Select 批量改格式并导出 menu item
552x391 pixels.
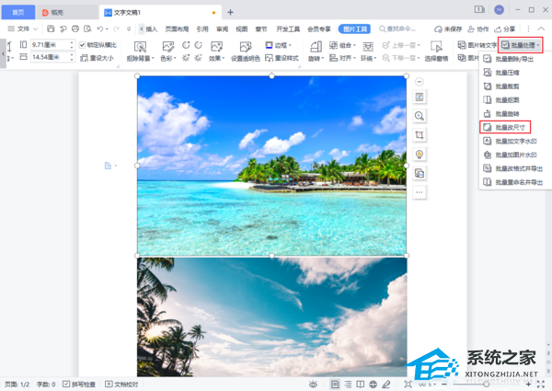click(x=515, y=168)
